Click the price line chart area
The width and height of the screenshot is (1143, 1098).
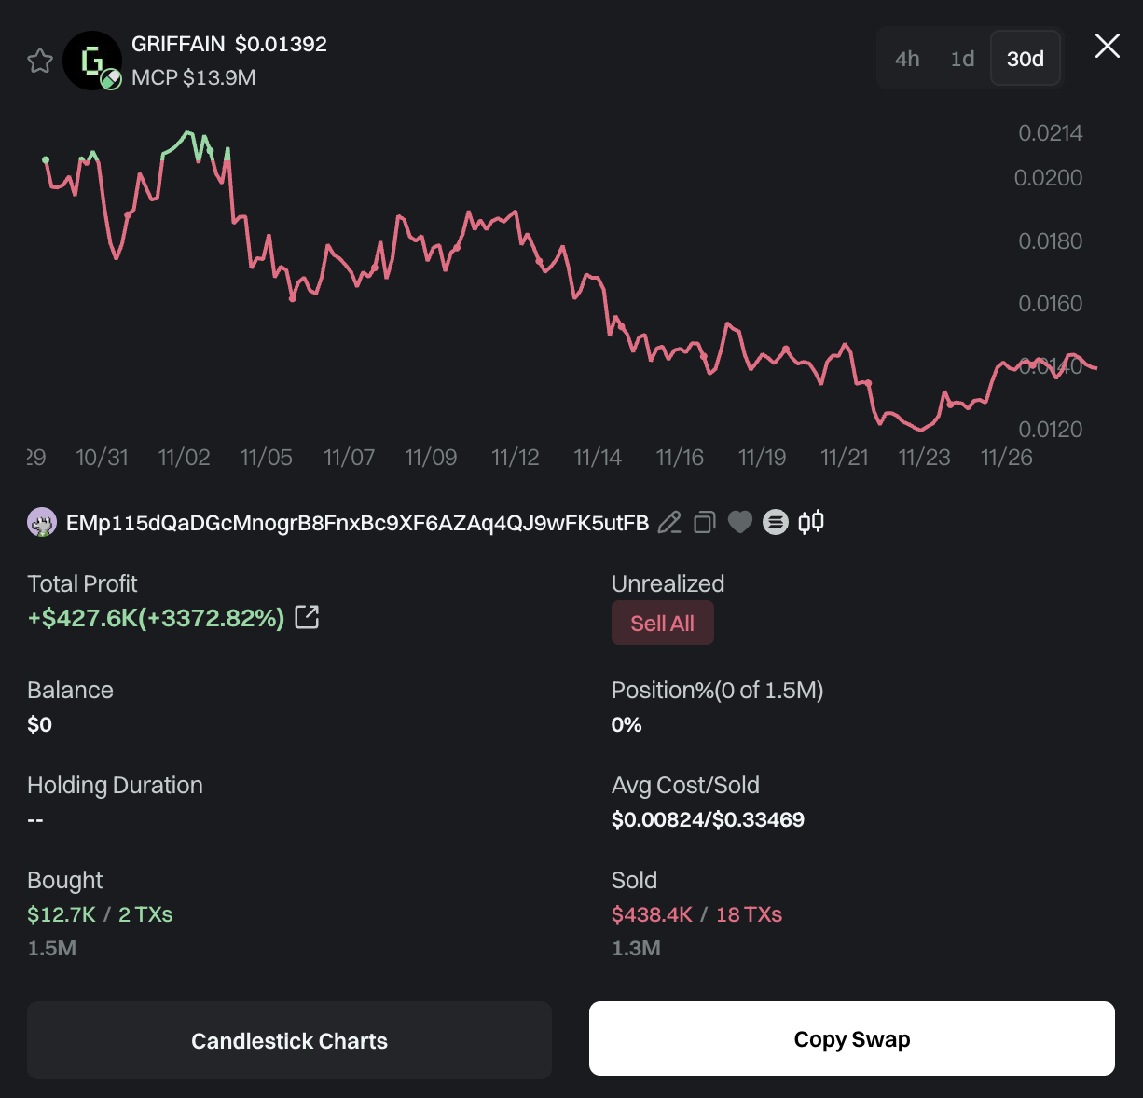(x=559, y=280)
